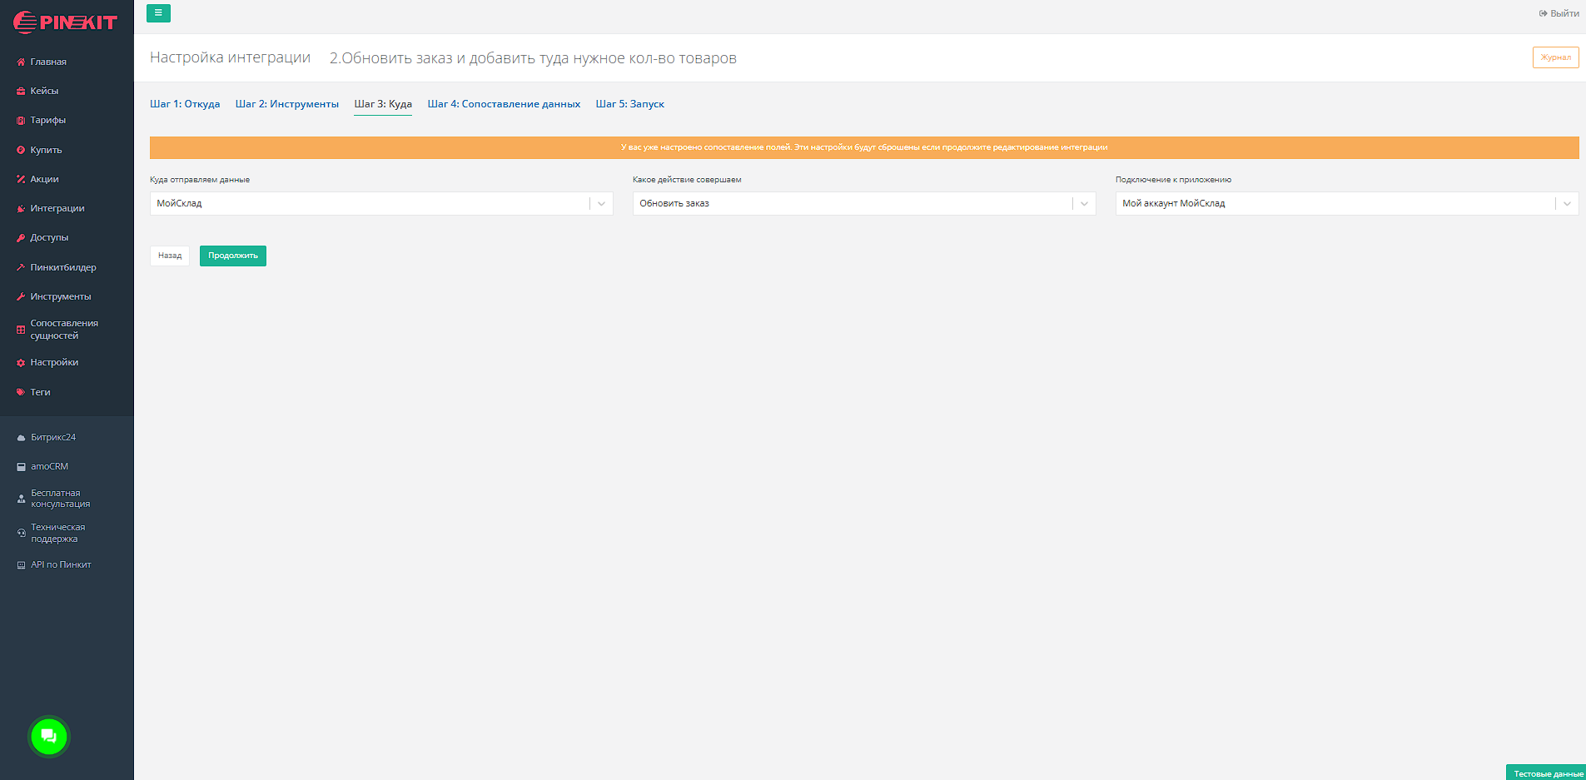Click the gear icon beside Настройки
This screenshot has width=1586, height=780.
[21, 363]
